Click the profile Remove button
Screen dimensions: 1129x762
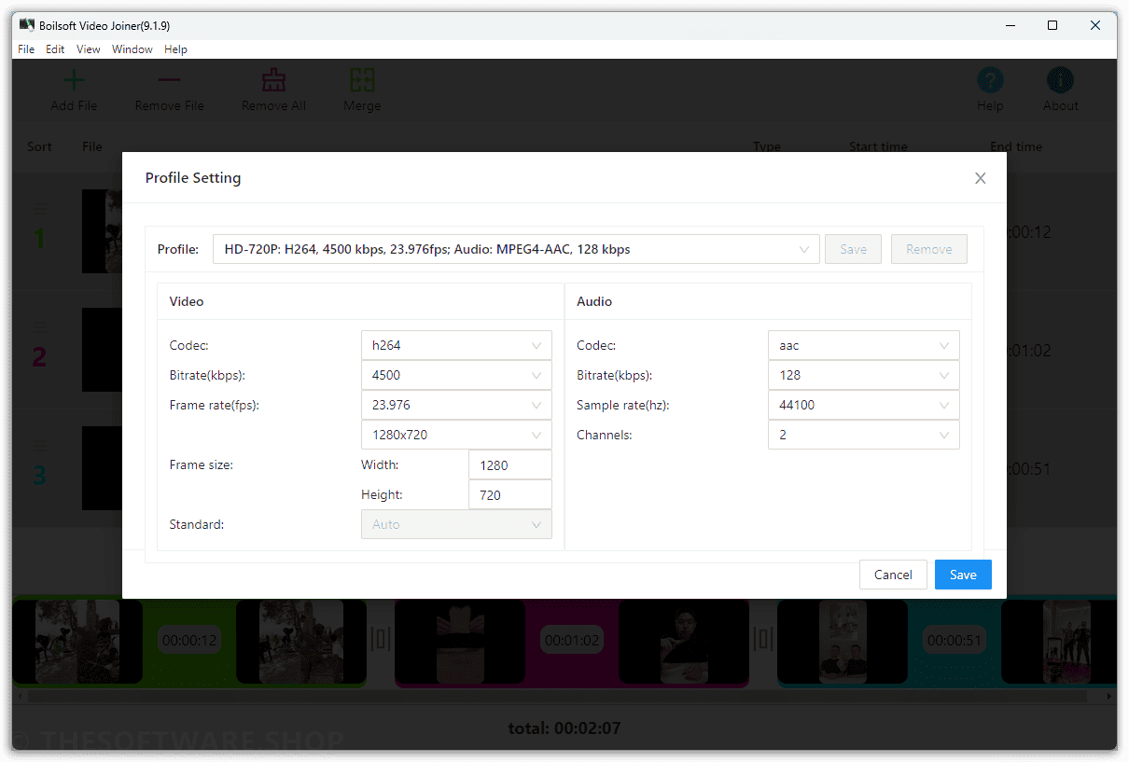point(929,249)
